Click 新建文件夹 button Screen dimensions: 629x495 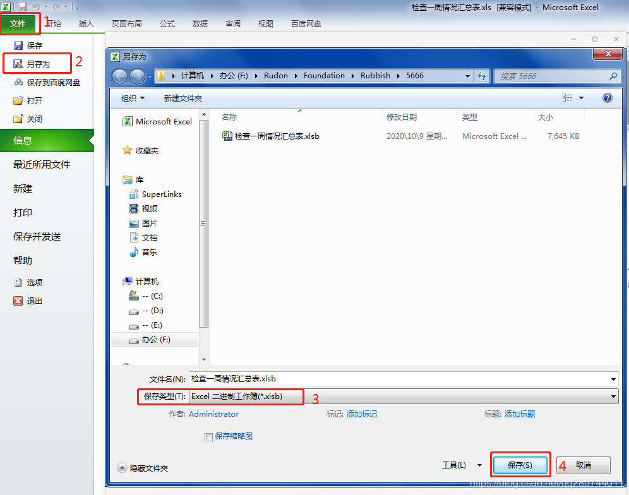[183, 98]
